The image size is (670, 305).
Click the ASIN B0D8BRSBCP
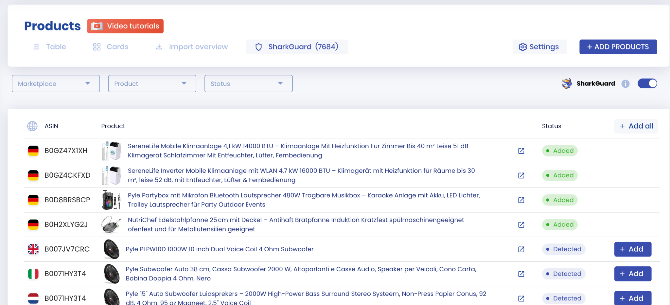pyautogui.click(x=67, y=200)
